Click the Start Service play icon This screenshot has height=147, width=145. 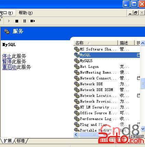coord(9,21)
